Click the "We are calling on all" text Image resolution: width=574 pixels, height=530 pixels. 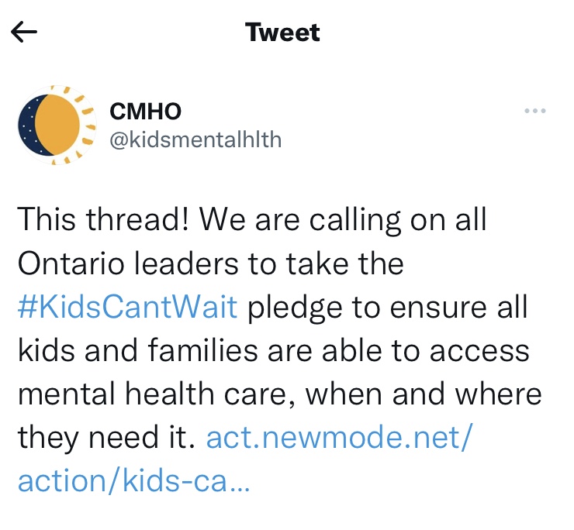[343, 219]
